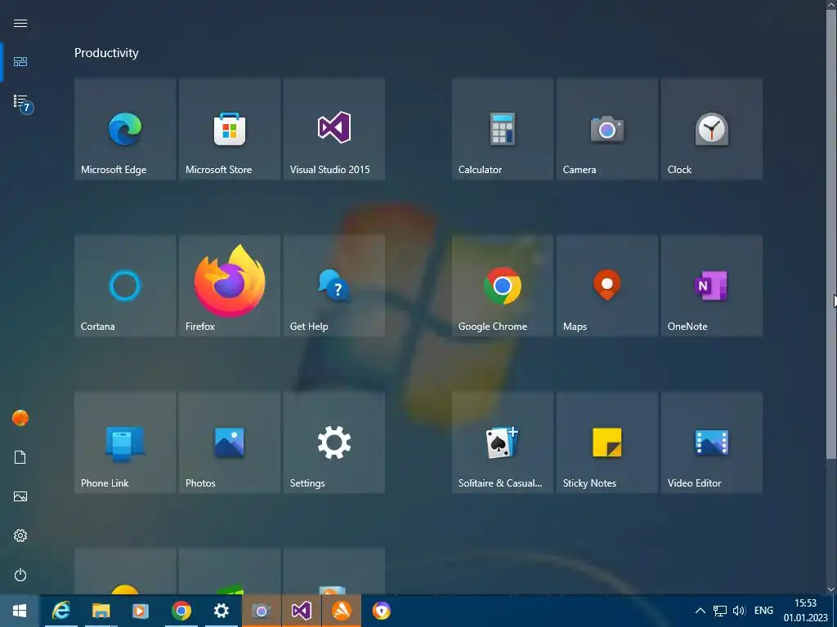Viewport: 837px width, 627px height.
Task: Open the Photos tile
Action: point(230,442)
